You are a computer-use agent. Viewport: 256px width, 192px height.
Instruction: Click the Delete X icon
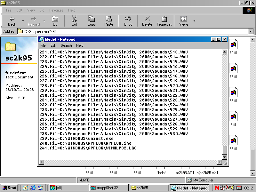tap(147, 19)
